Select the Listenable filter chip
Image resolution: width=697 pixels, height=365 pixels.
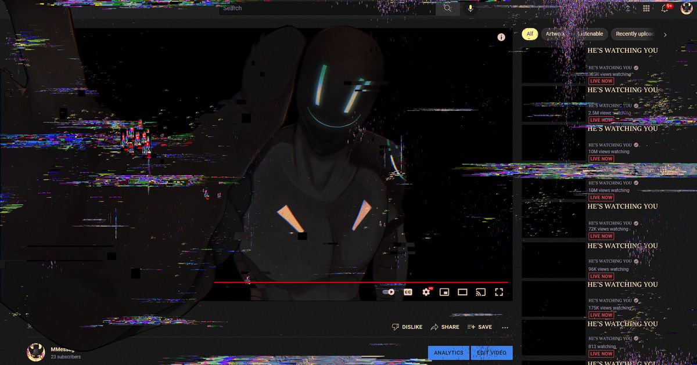click(x=590, y=34)
